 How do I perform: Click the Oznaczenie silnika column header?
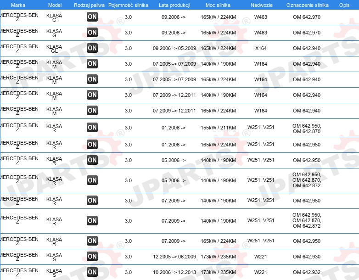pos(308,5)
